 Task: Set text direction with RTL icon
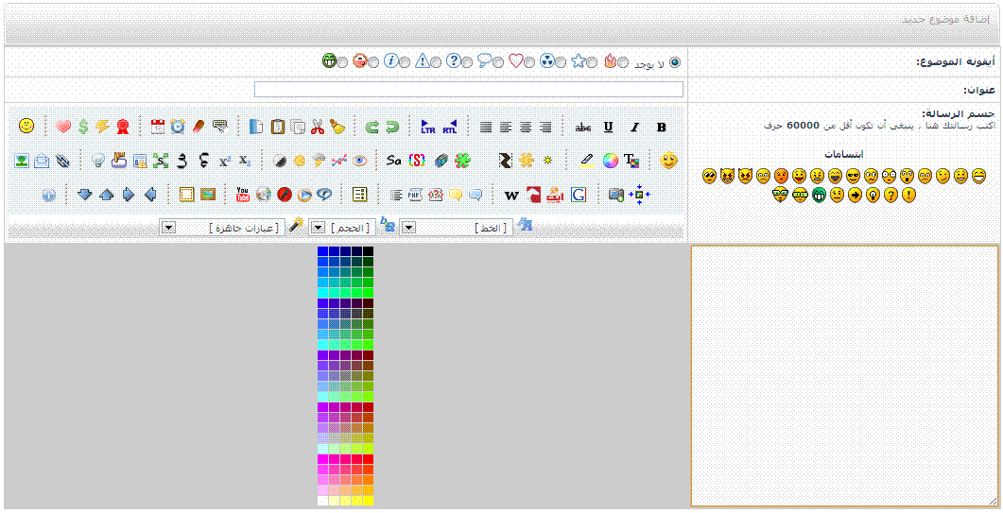pyautogui.click(x=450, y=127)
